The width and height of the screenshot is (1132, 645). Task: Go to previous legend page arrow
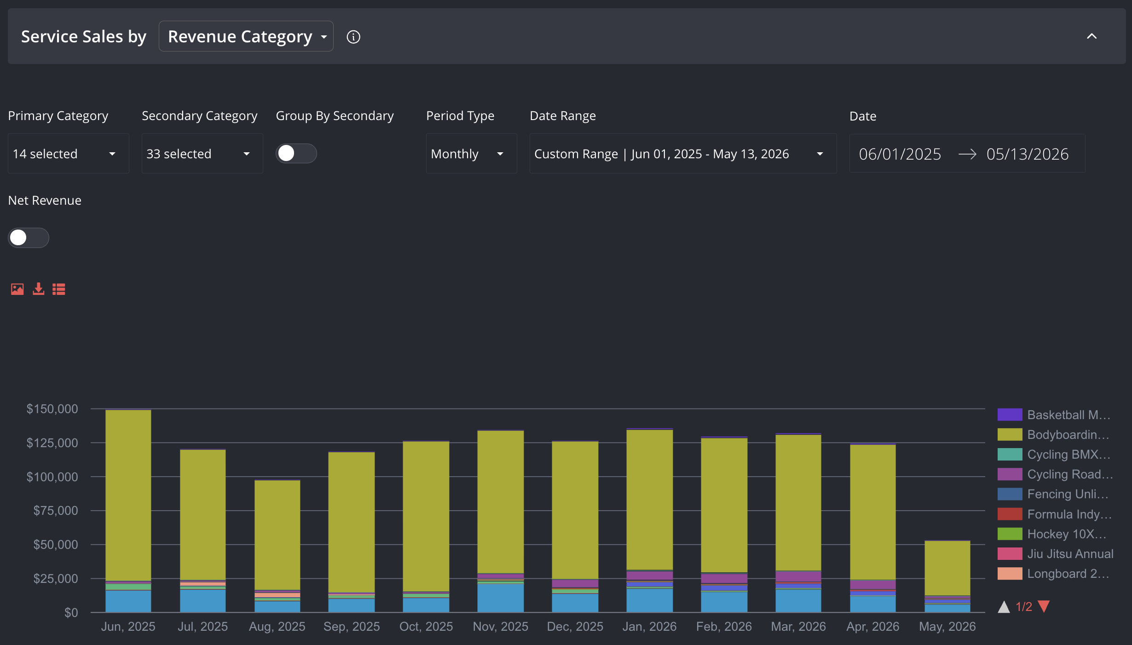point(1004,606)
